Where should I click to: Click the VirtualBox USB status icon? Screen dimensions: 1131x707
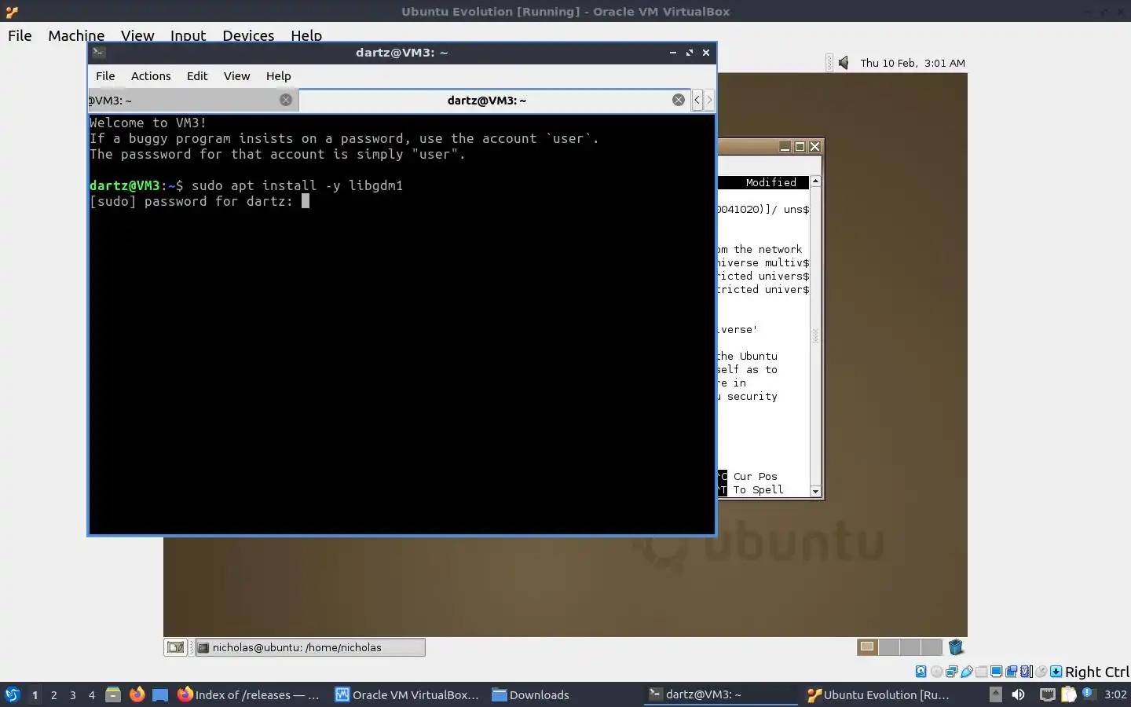(x=967, y=672)
